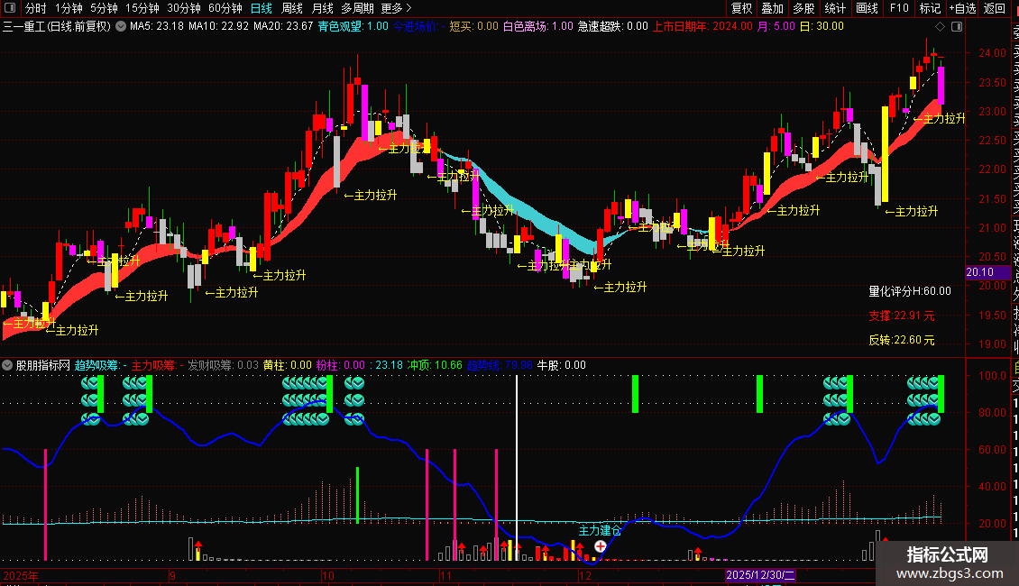Select the 1分钟 period tab

click(69, 8)
